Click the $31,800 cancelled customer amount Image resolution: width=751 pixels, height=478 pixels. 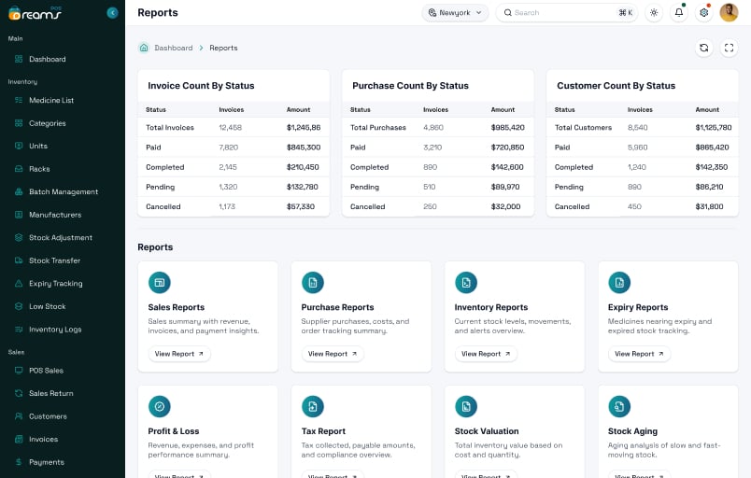coord(709,206)
